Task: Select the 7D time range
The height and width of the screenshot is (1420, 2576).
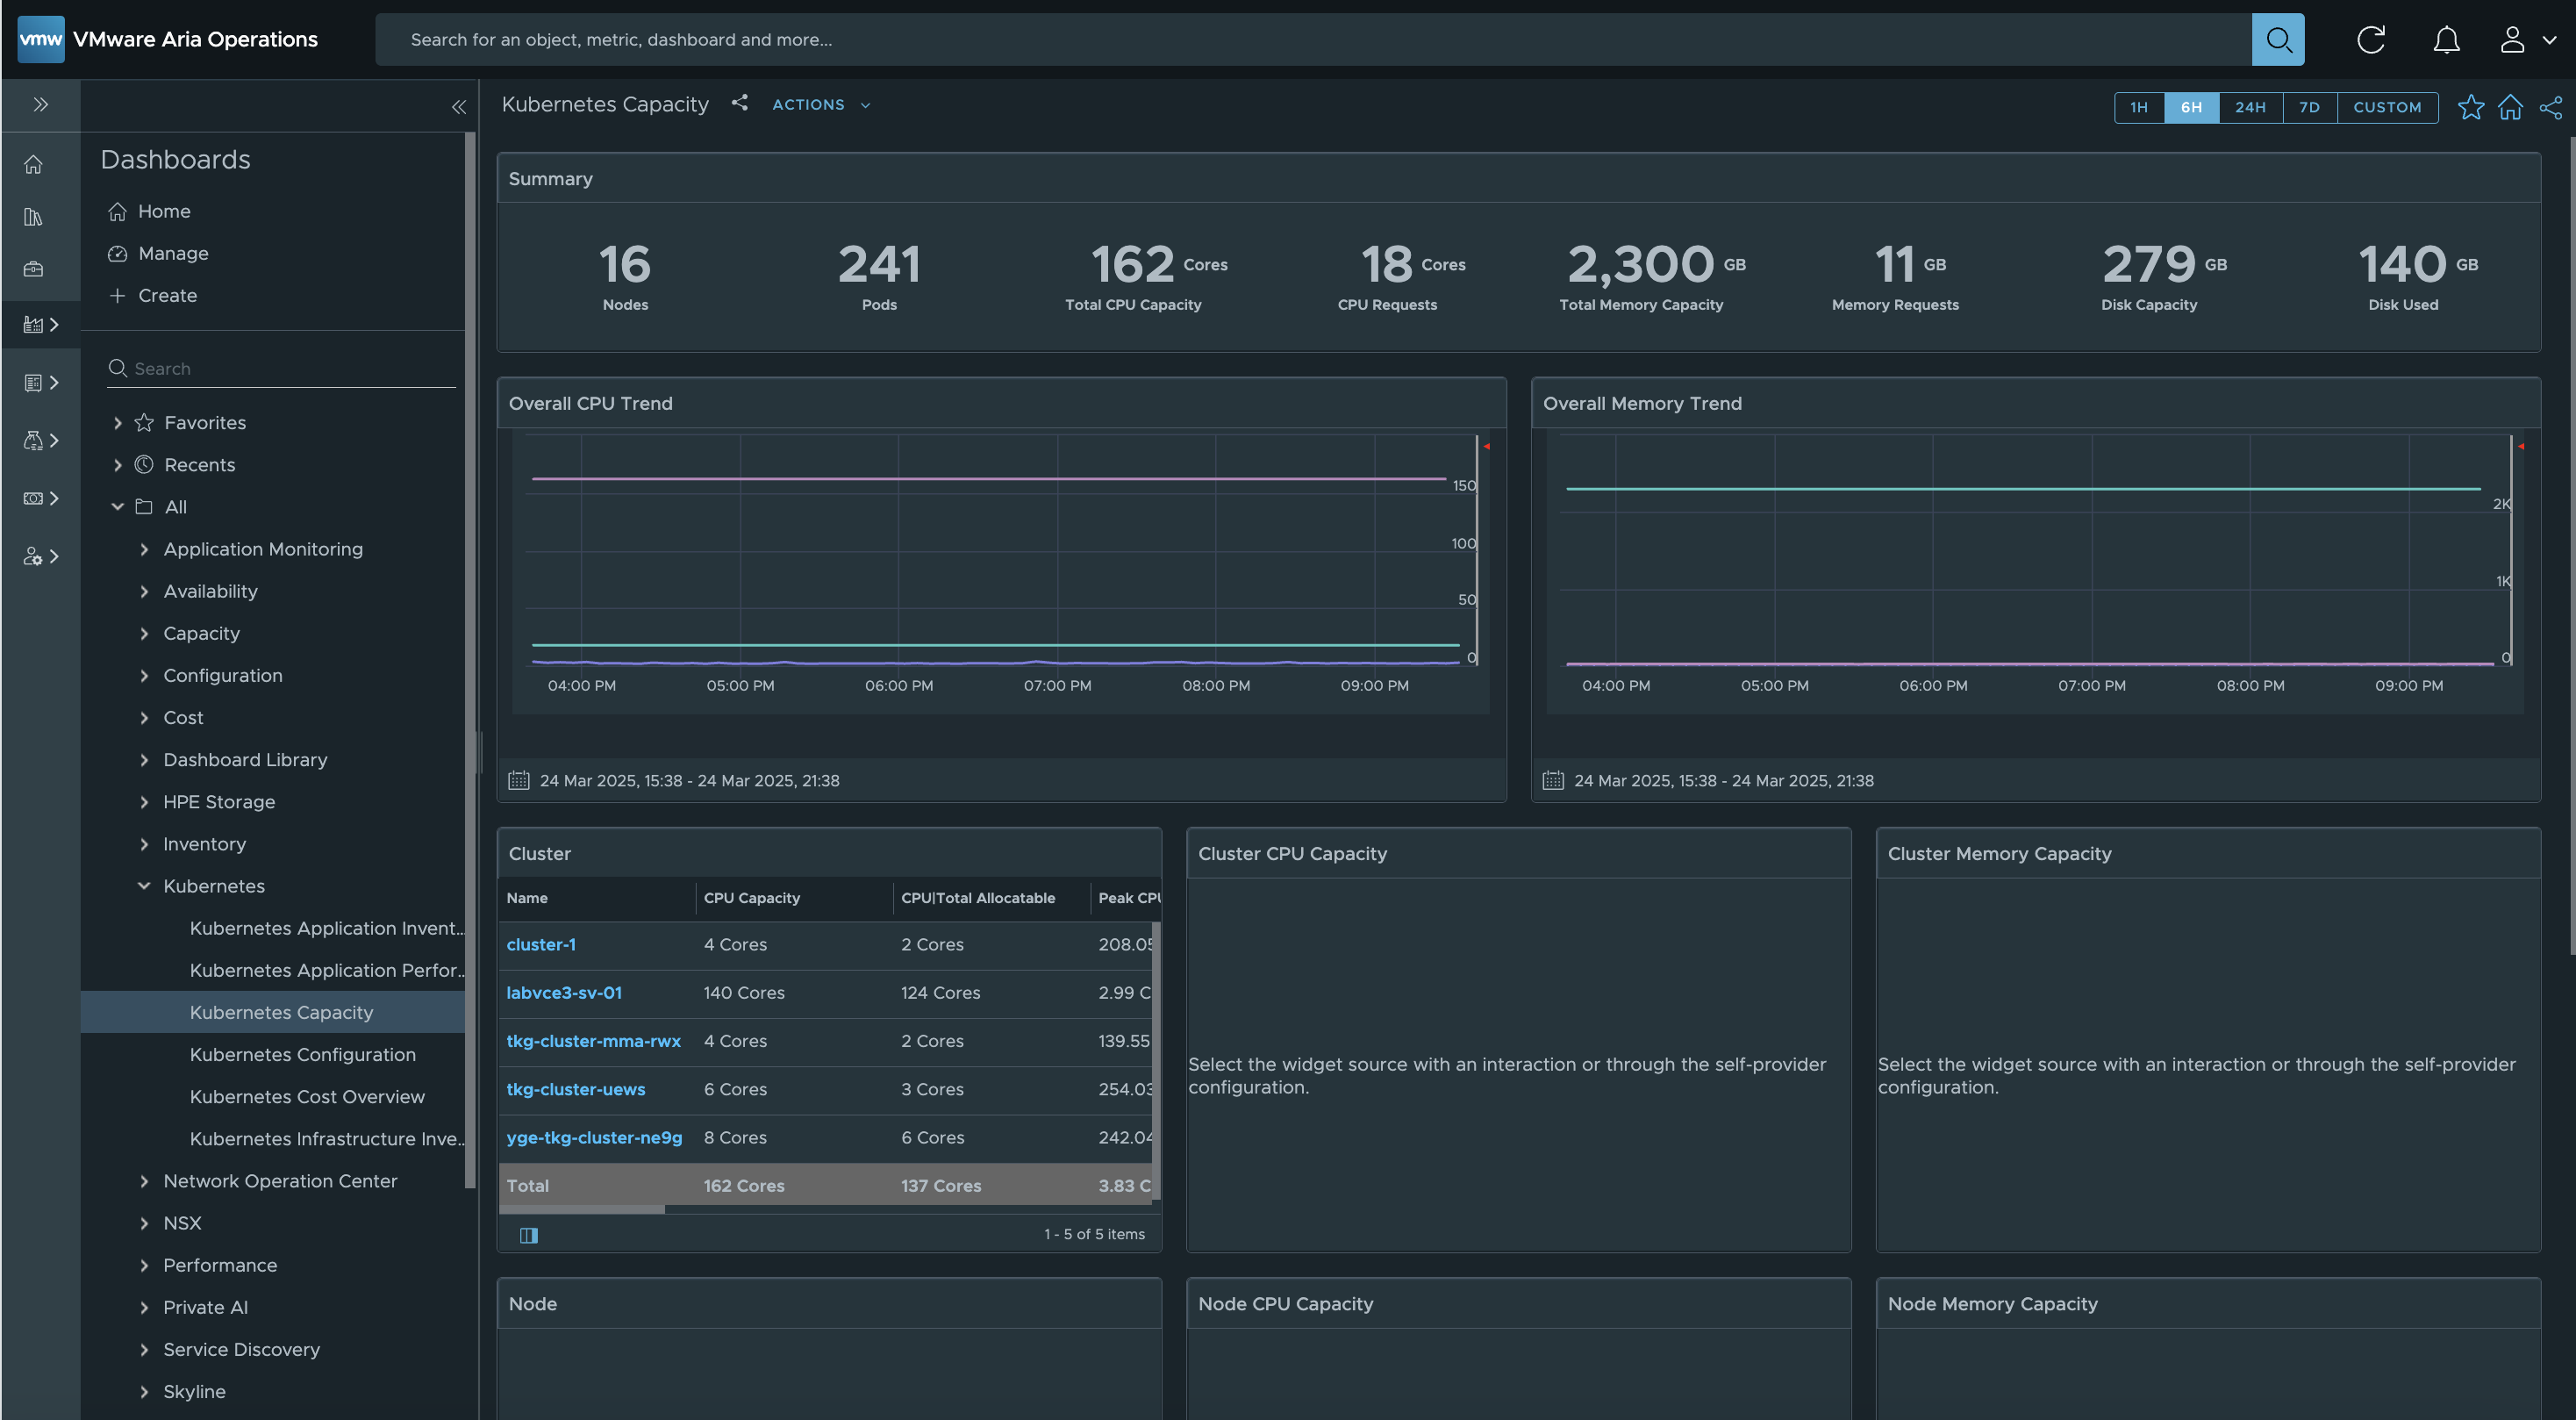Action: [x=2309, y=107]
